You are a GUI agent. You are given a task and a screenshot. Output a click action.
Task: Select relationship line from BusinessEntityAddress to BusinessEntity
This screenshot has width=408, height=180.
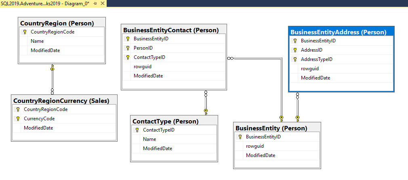click(297, 107)
